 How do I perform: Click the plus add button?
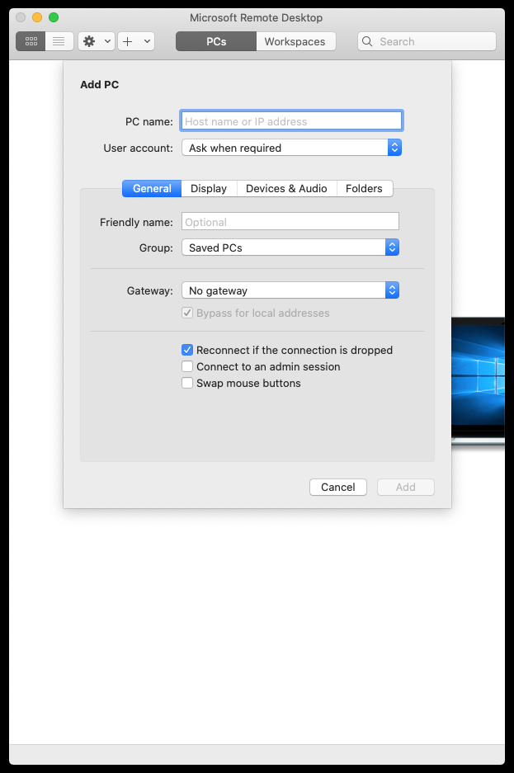[128, 41]
